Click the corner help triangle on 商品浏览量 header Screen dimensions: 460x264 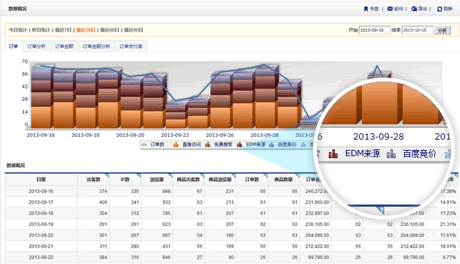[x=233, y=176]
